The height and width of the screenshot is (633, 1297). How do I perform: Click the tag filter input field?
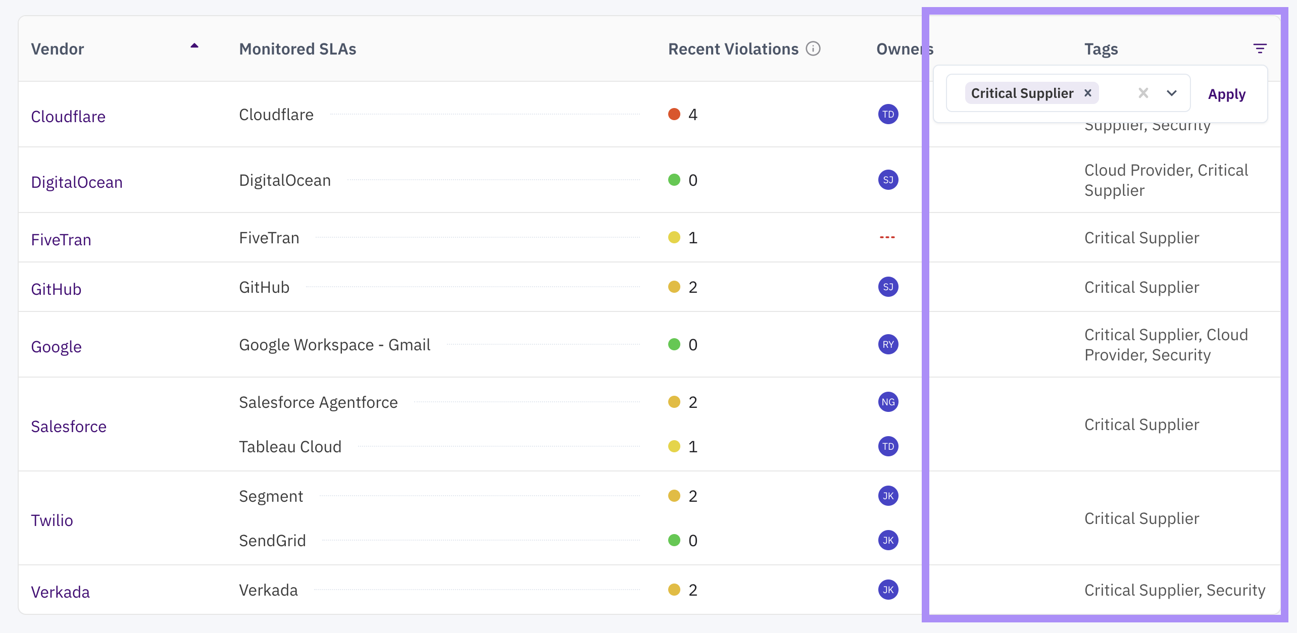(1117, 93)
